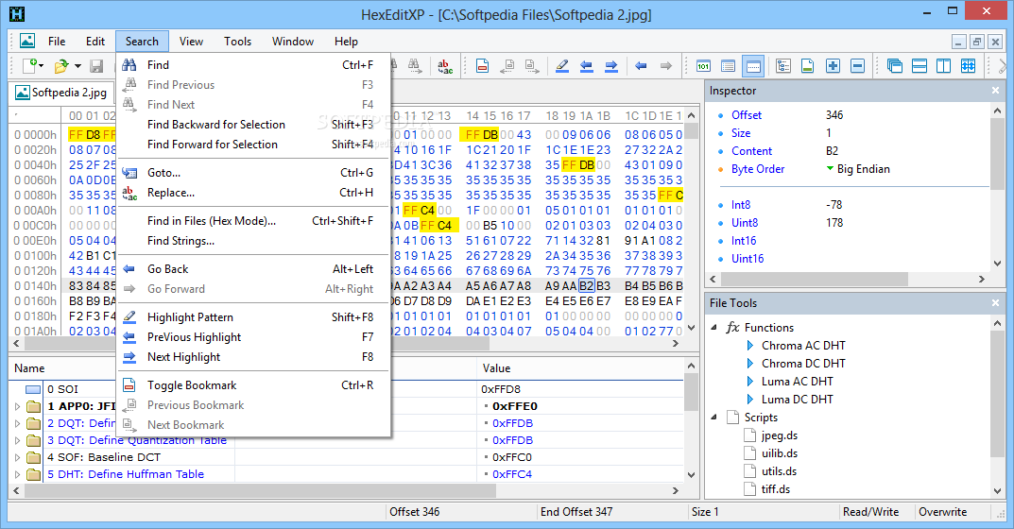Image resolution: width=1014 pixels, height=529 pixels.
Task: Run the Luma DC DHT function
Action: click(x=797, y=400)
